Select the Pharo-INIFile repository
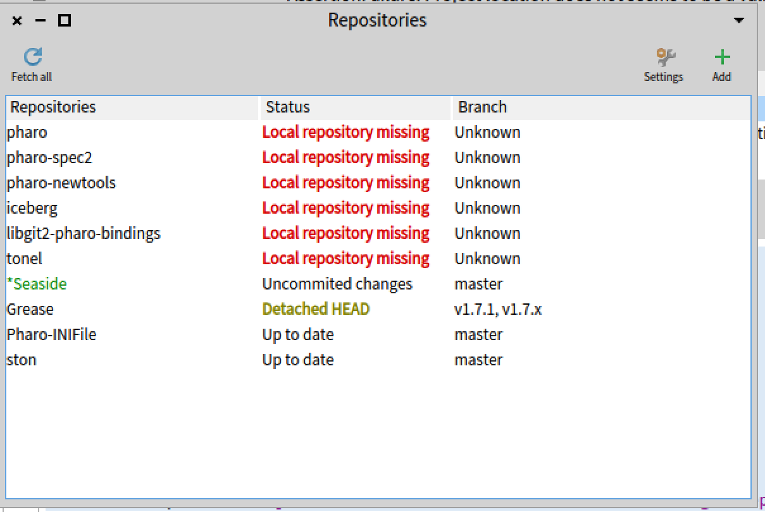The height and width of the screenshot is (512, 765). tap(52, 335)
